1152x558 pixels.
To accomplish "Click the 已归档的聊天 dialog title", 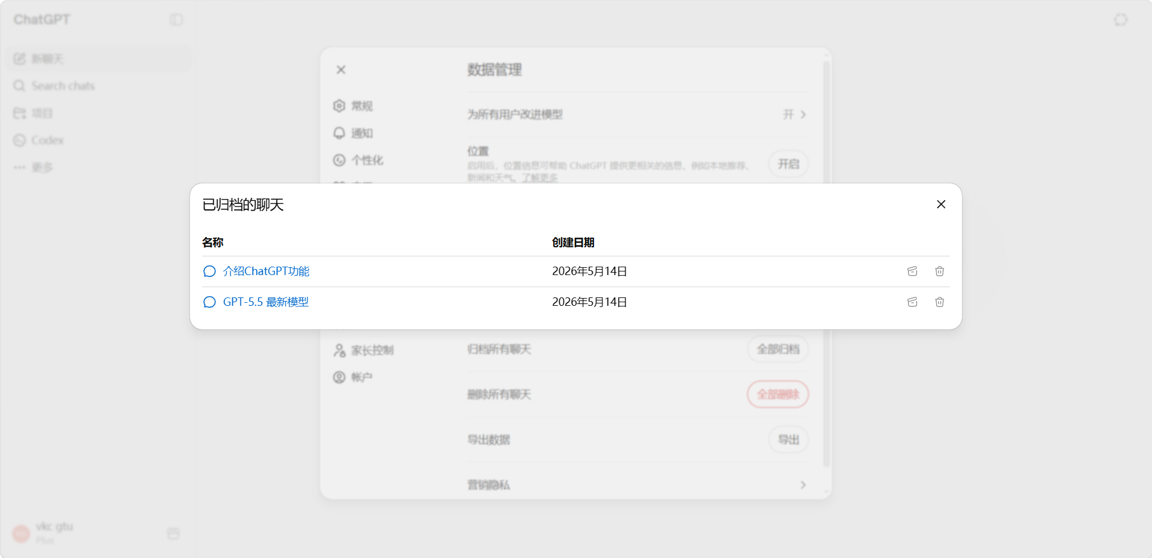I will [243, 205].
